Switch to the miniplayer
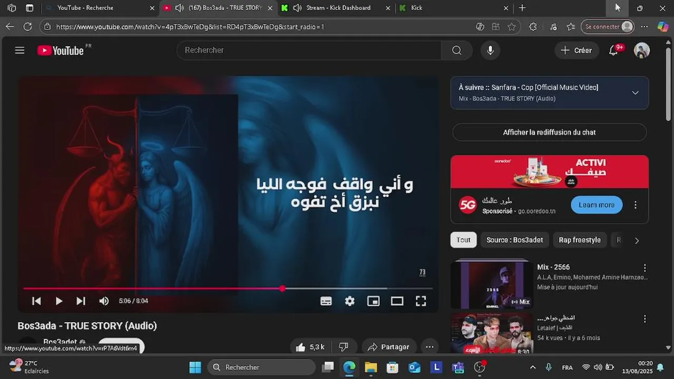674x379 pixels. point(373,301)
